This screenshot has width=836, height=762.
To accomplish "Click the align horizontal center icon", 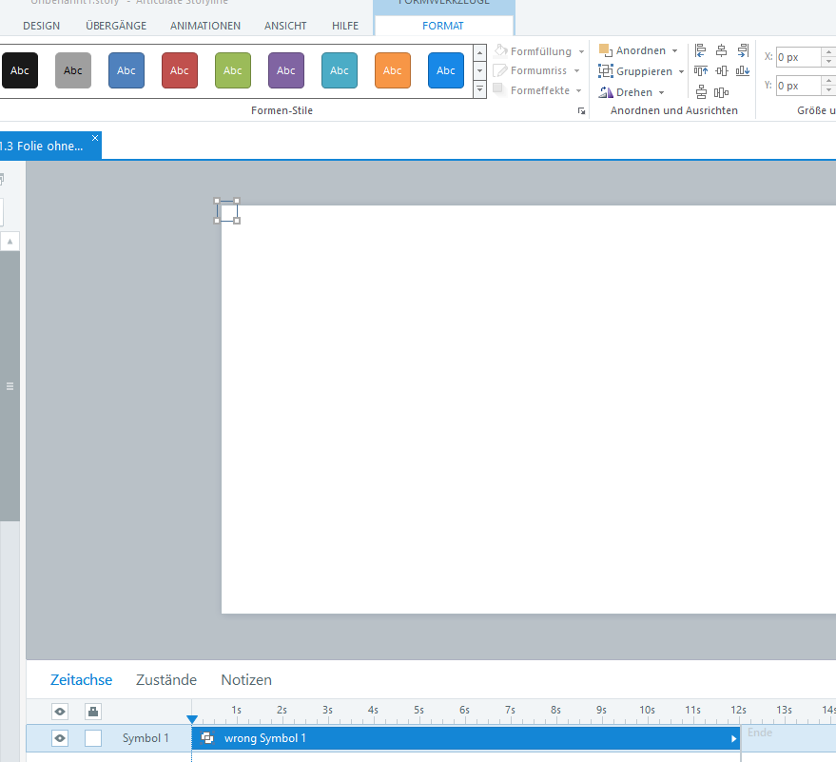I will [720, 50].
